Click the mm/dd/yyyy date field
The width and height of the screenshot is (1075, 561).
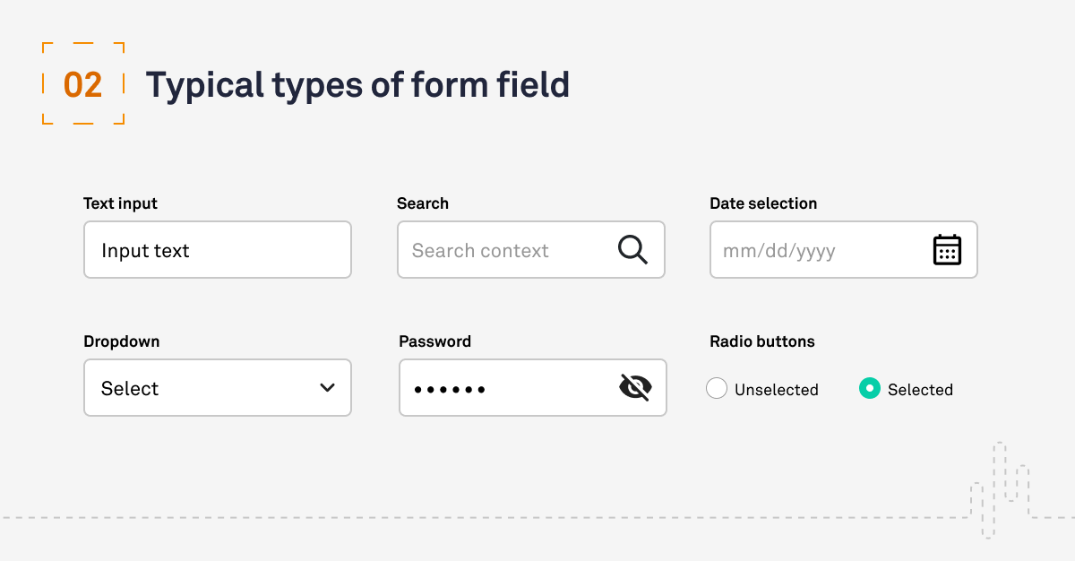tap(844, 250)
